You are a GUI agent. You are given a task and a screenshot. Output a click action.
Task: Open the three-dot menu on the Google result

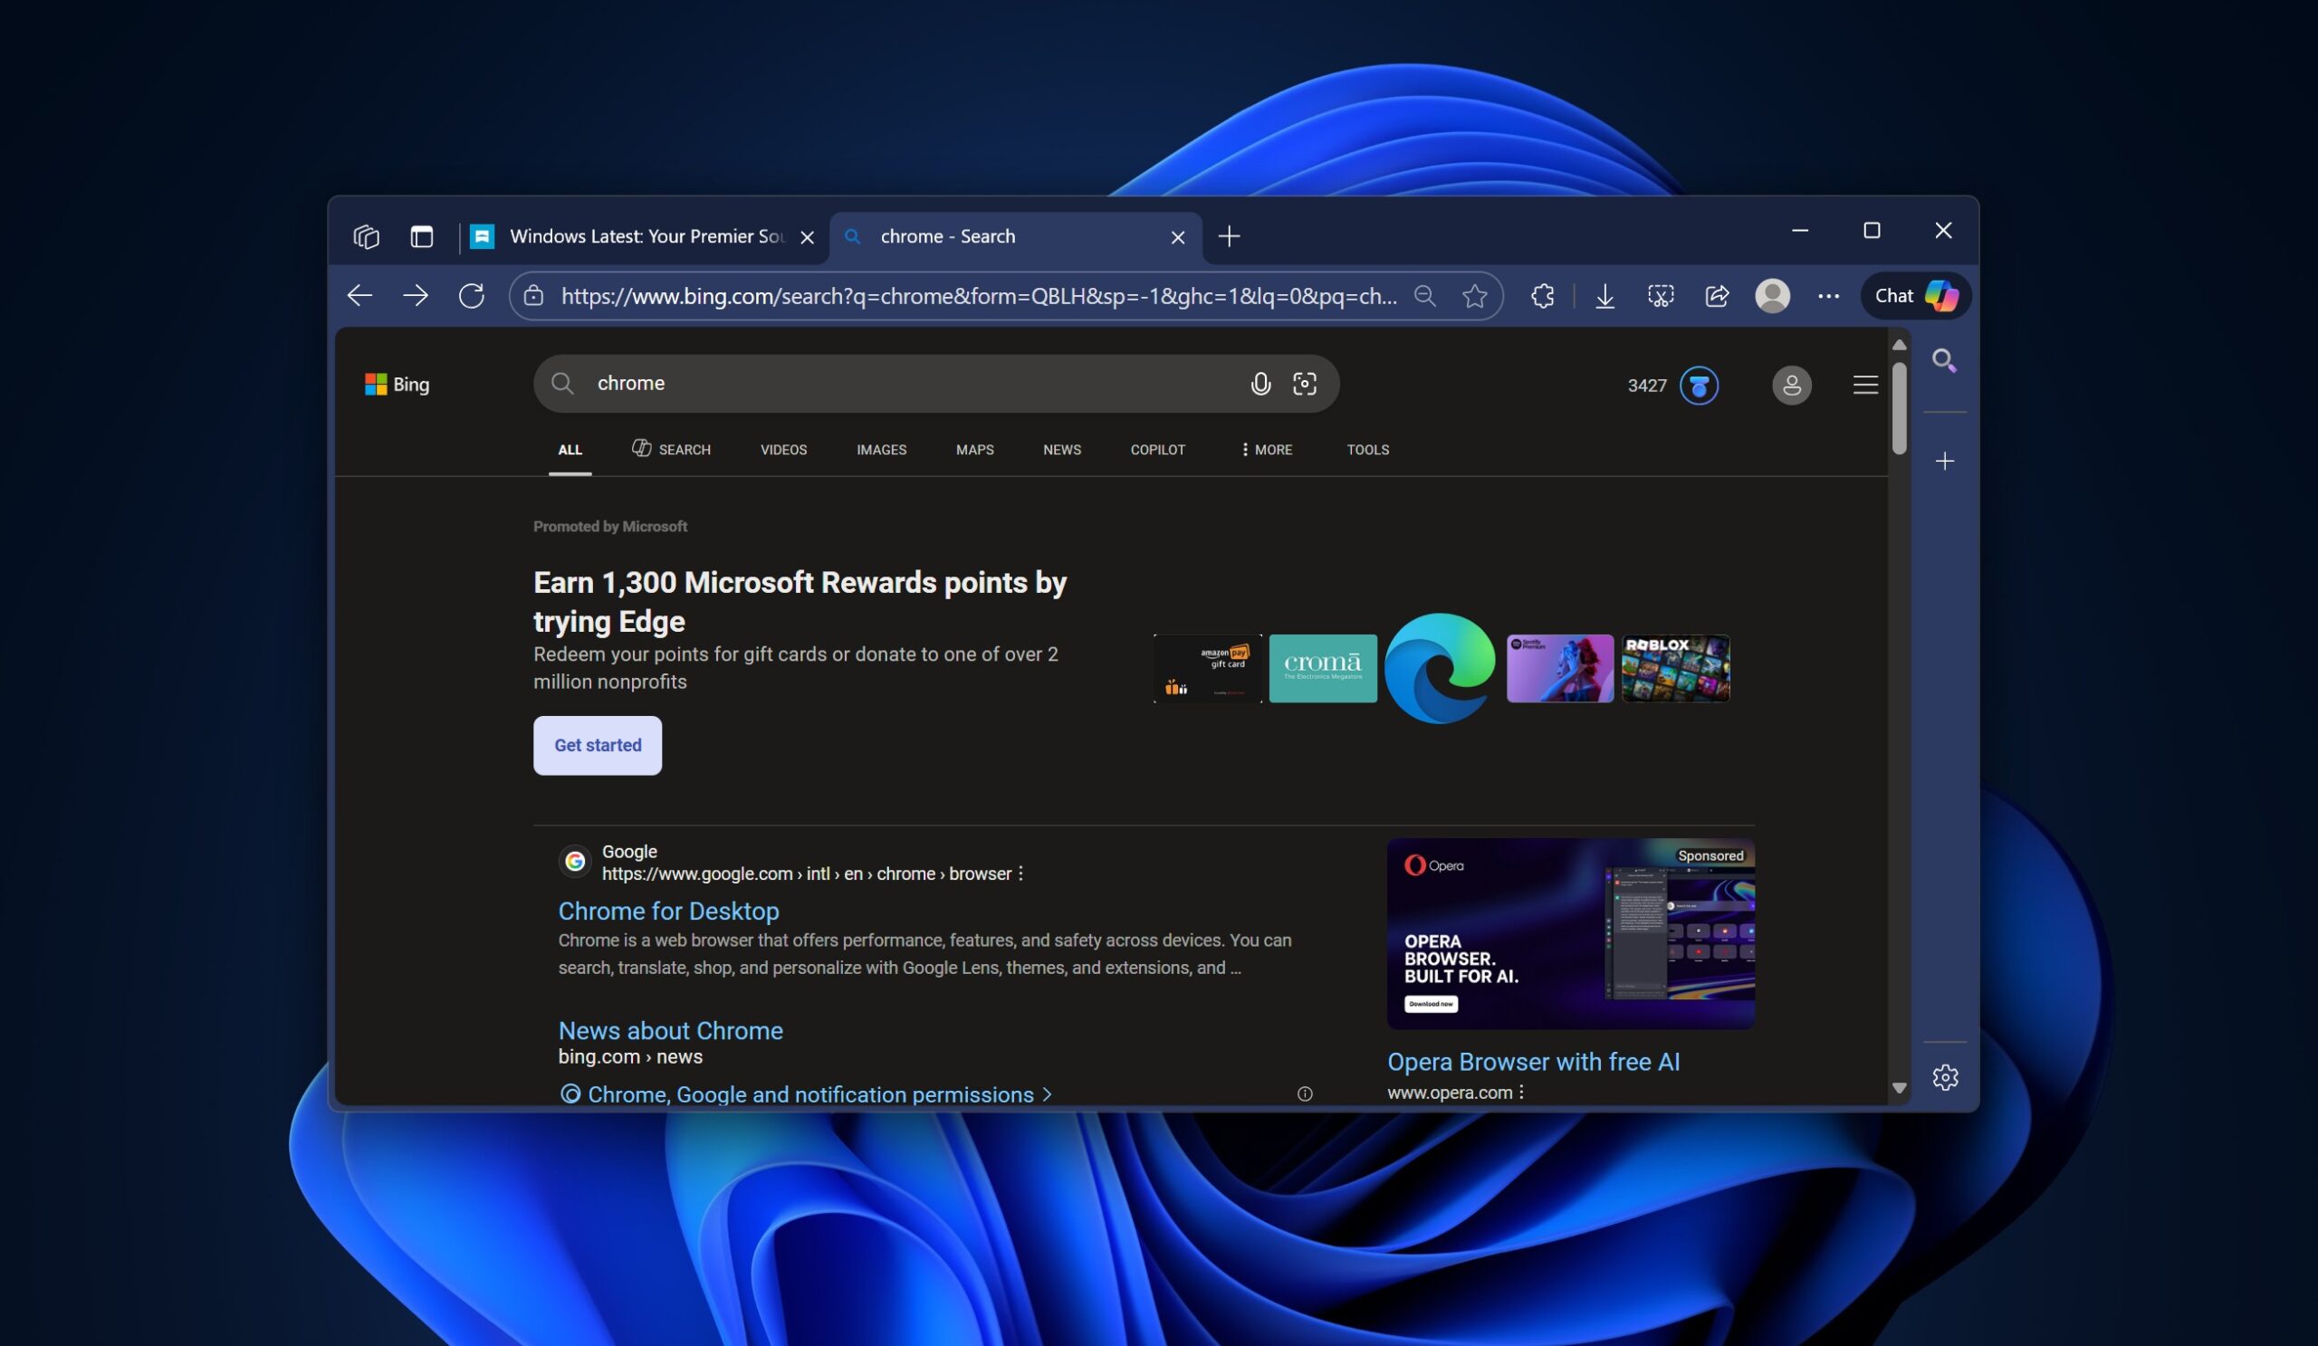[1020, 873]
